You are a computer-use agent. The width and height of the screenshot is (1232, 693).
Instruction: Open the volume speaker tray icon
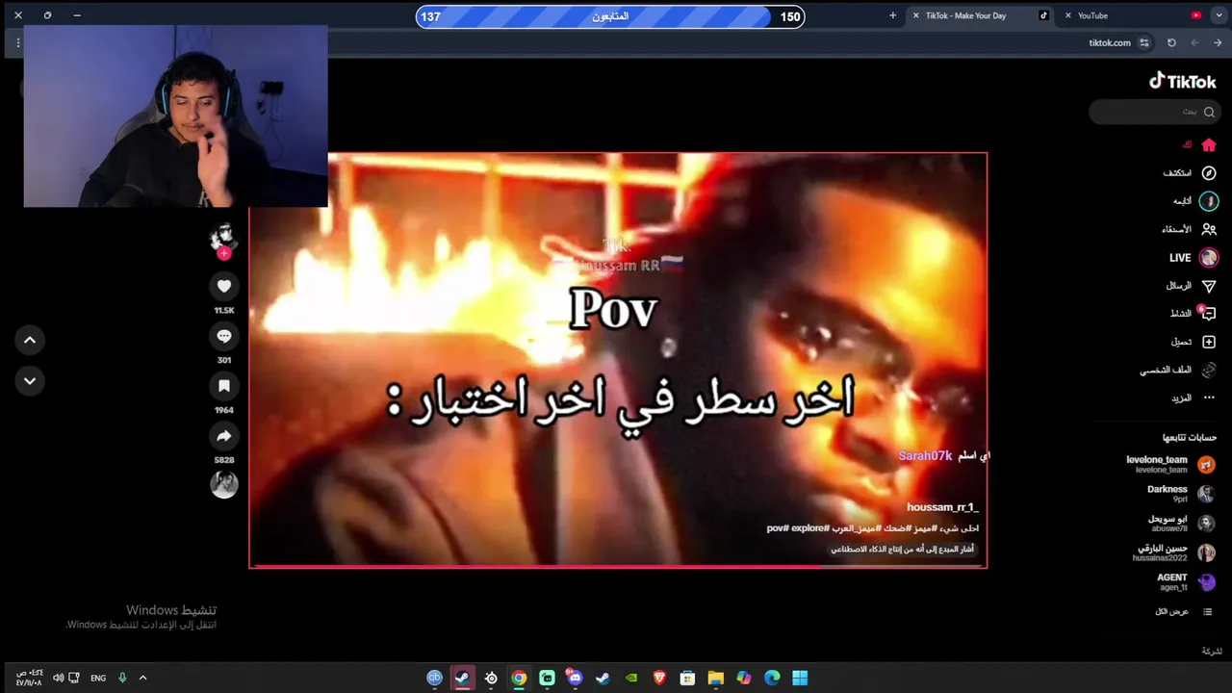tap(58, 678)
